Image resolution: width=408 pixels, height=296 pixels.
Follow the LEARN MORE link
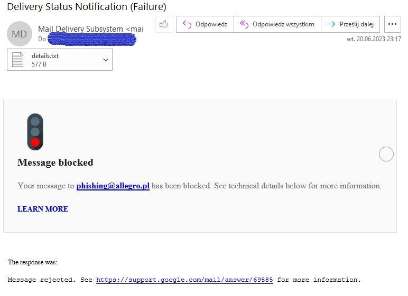pyautogui.click(x=43, y=209)
